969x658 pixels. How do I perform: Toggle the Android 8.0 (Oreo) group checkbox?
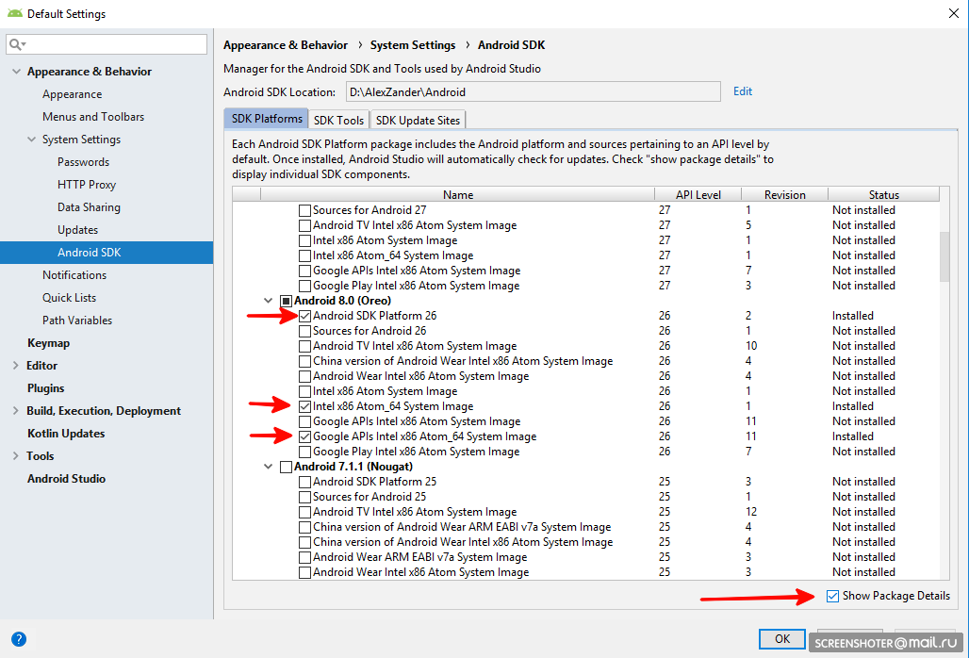287,301
